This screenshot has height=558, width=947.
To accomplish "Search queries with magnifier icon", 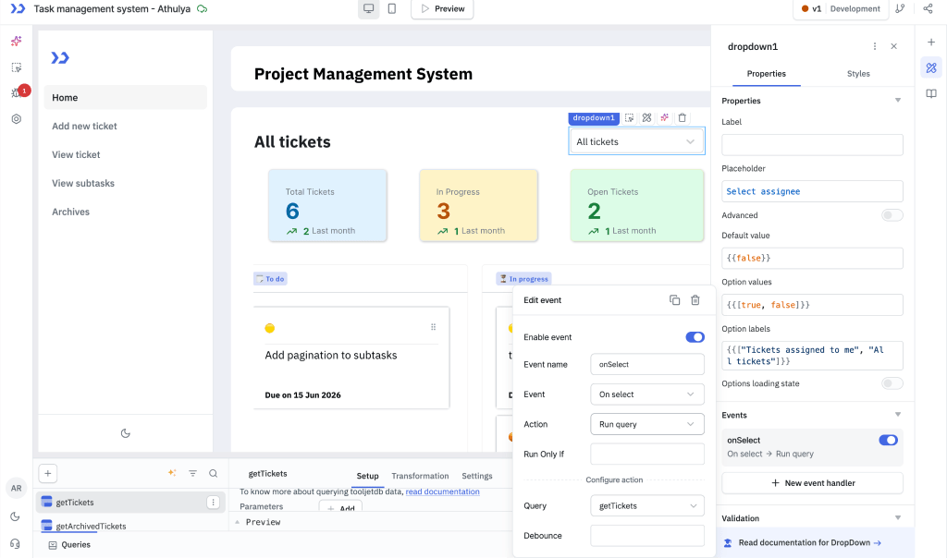I will pos(214,474).
